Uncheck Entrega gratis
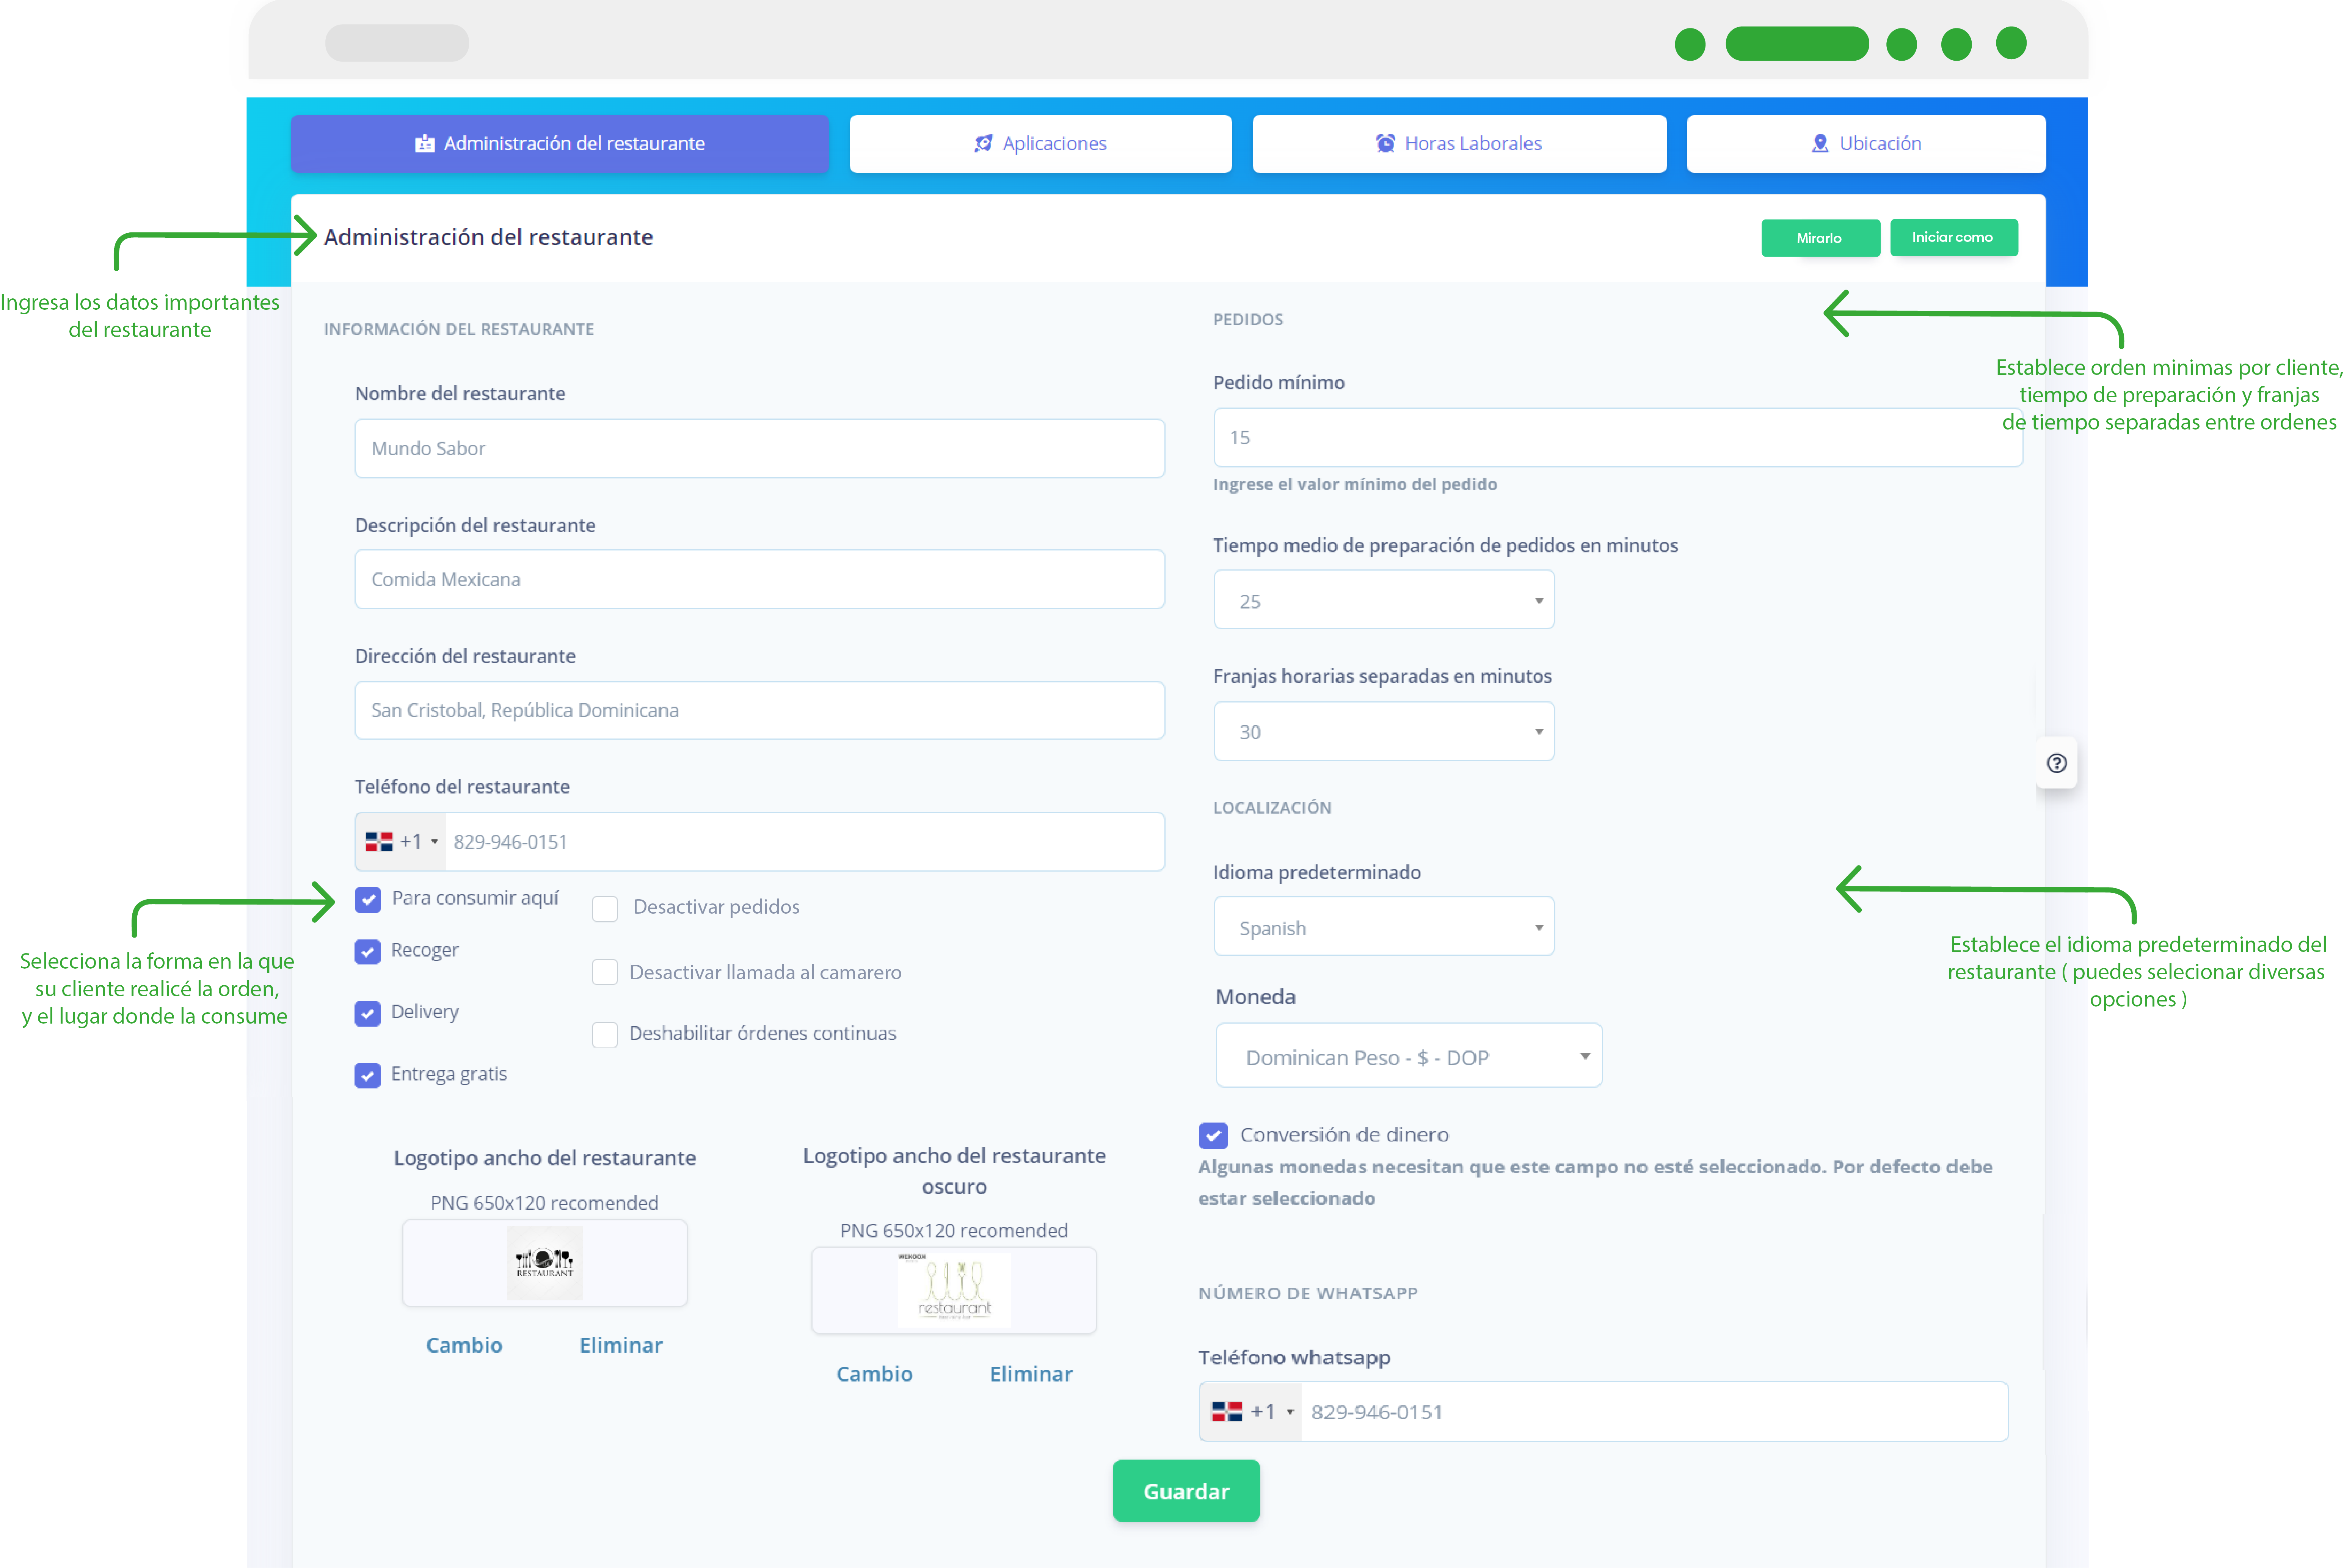 pyautogui.click(x=368, y=1075)
